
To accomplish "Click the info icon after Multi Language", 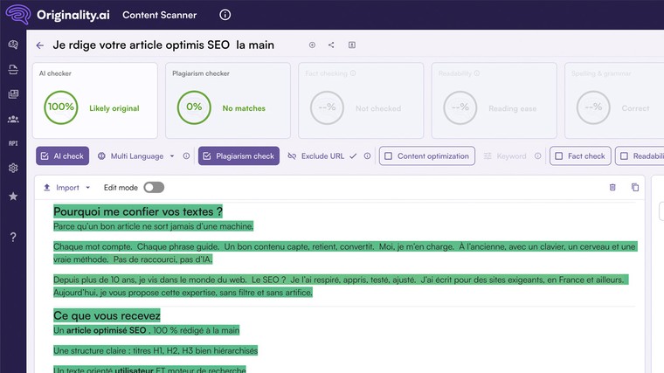I will click(x=186, y=155).
